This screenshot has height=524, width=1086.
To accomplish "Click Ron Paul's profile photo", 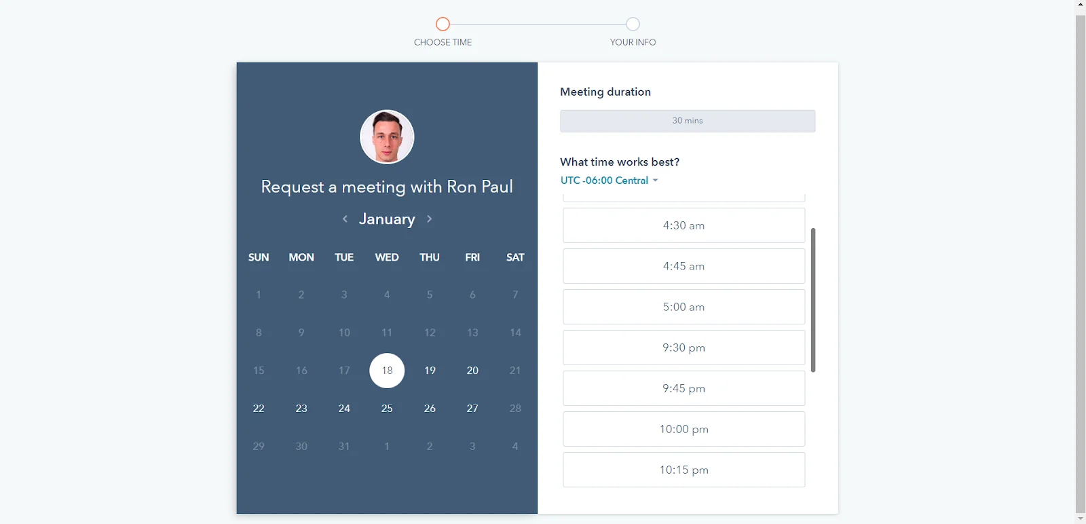I will (x=387, y=137).
